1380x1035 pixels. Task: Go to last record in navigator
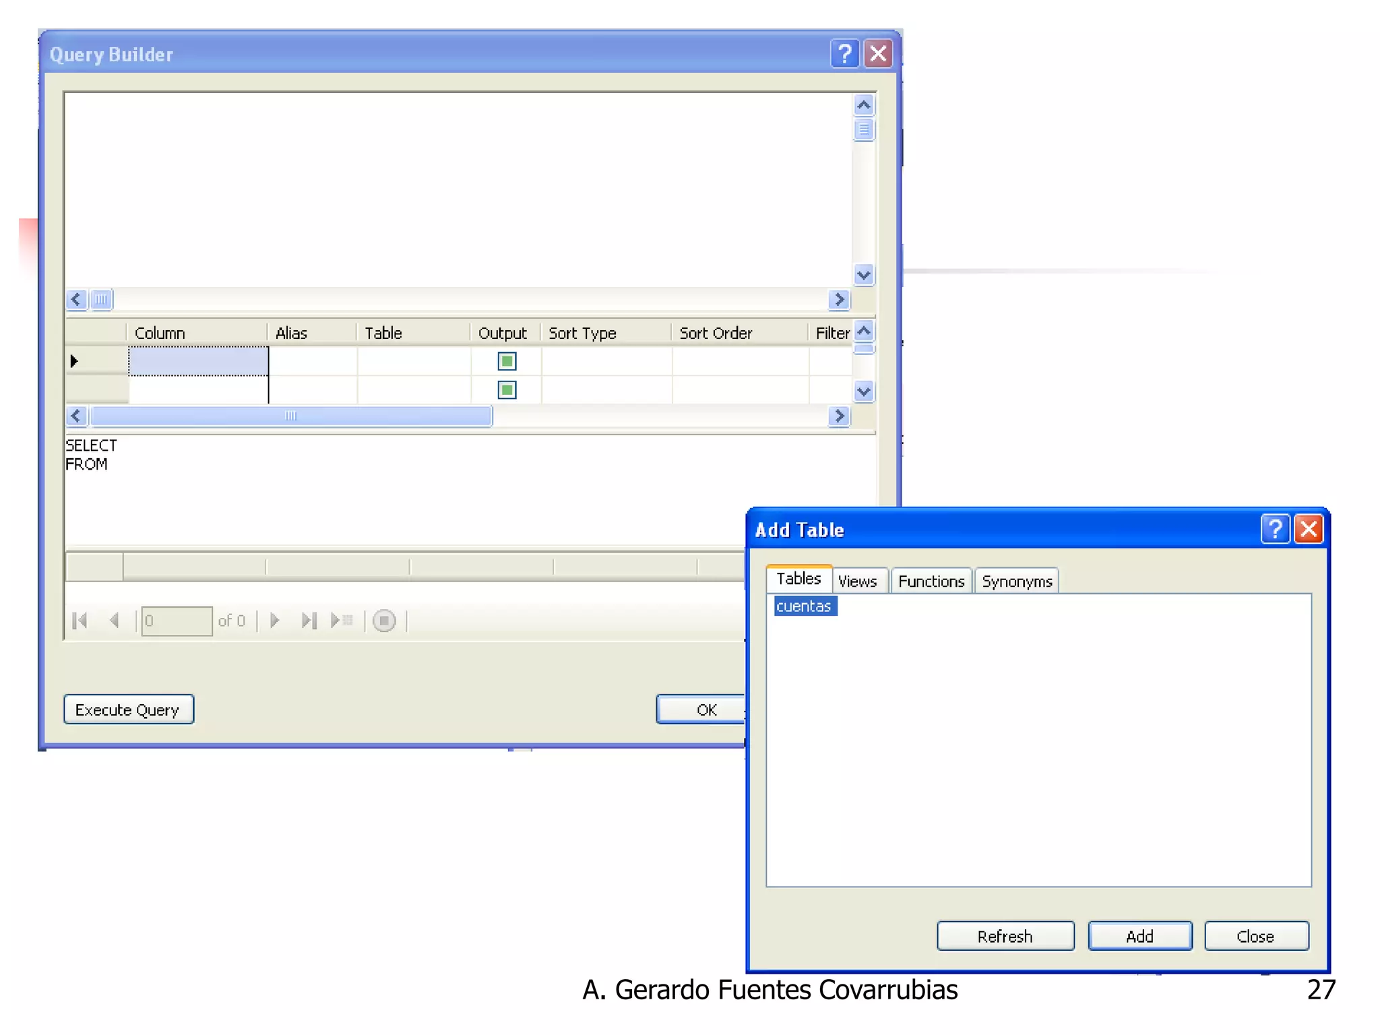click(x=309, y=621)
